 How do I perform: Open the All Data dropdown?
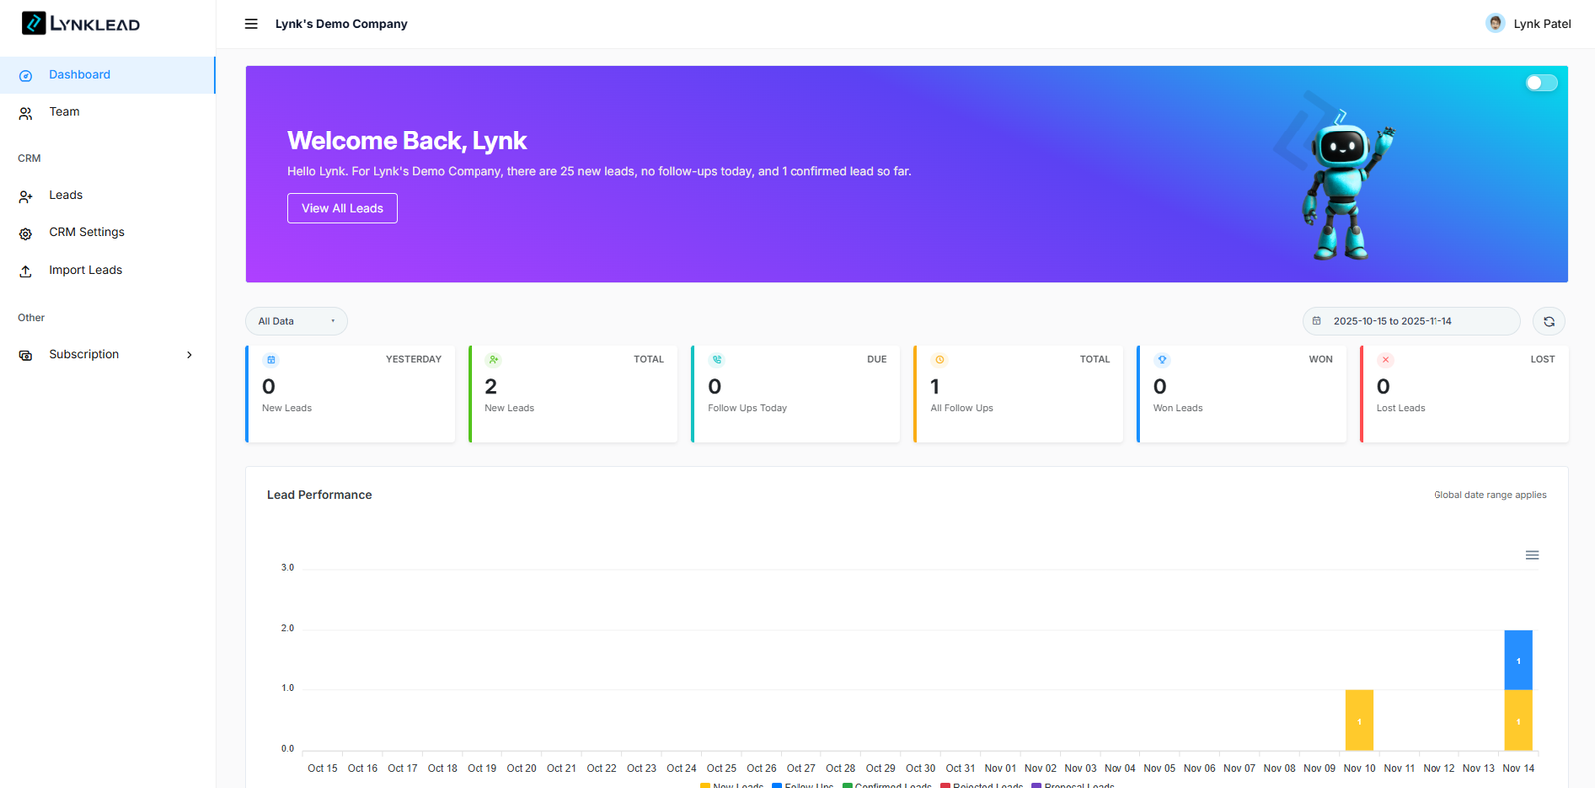[296, 321]
